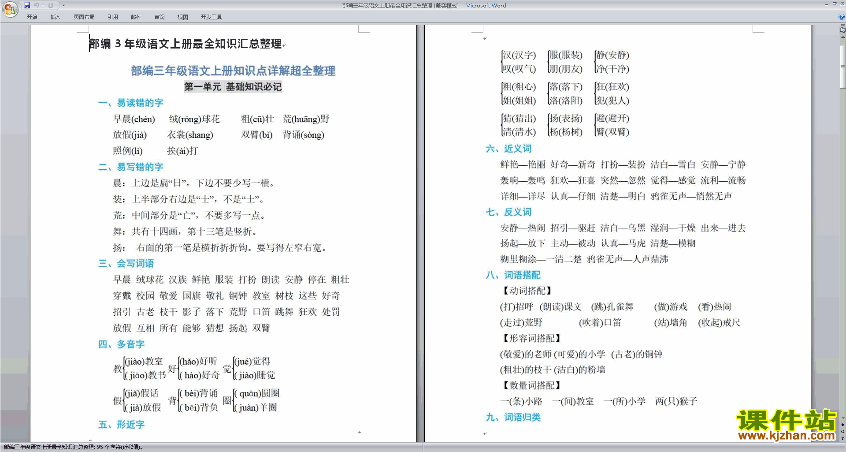Click the vertical scrollbar down arrow
The height and width of the screenshot is (452, 846).
point(842,418)
